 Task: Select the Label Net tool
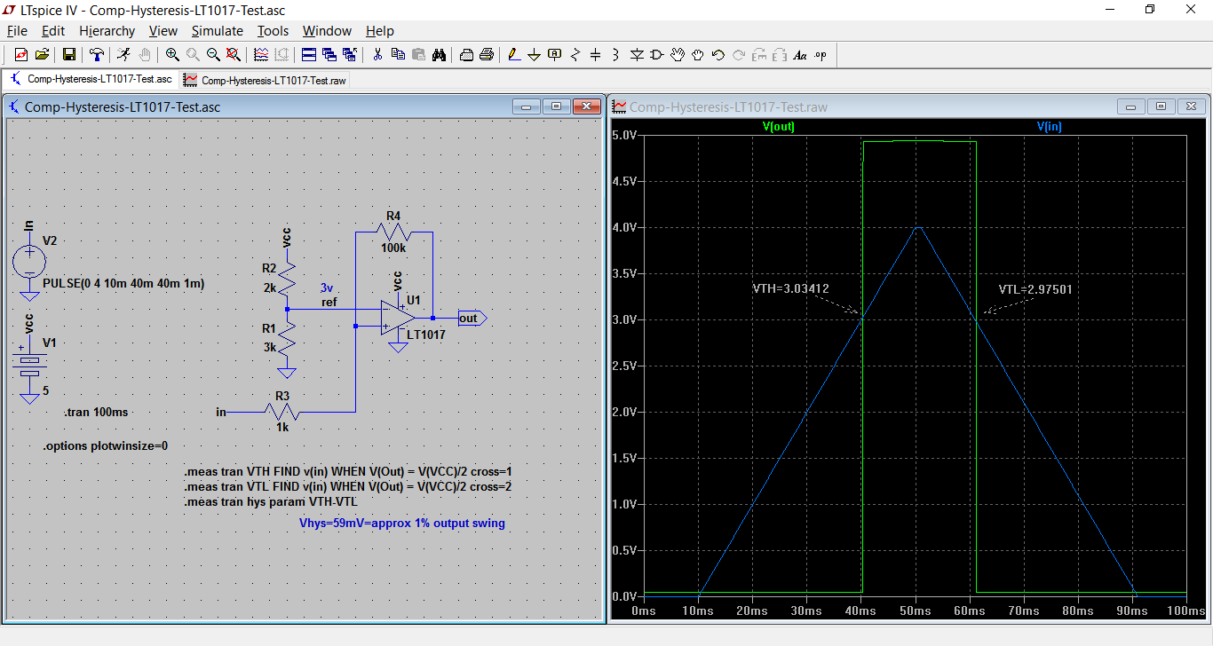555,55
